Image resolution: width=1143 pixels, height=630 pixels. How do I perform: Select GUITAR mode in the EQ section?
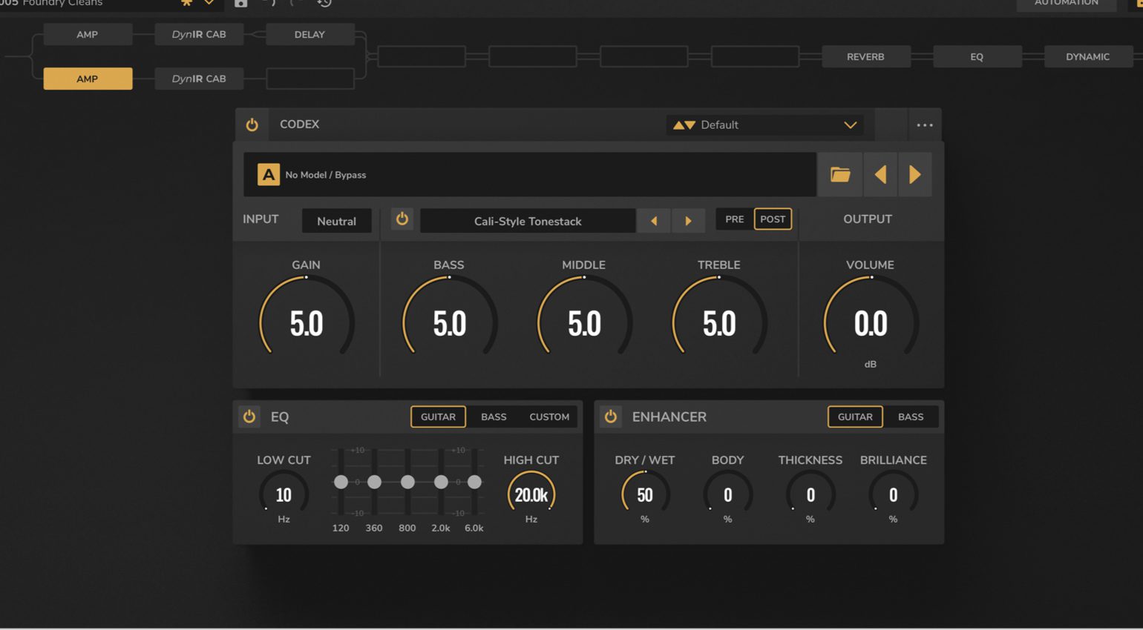pos(438,417)
